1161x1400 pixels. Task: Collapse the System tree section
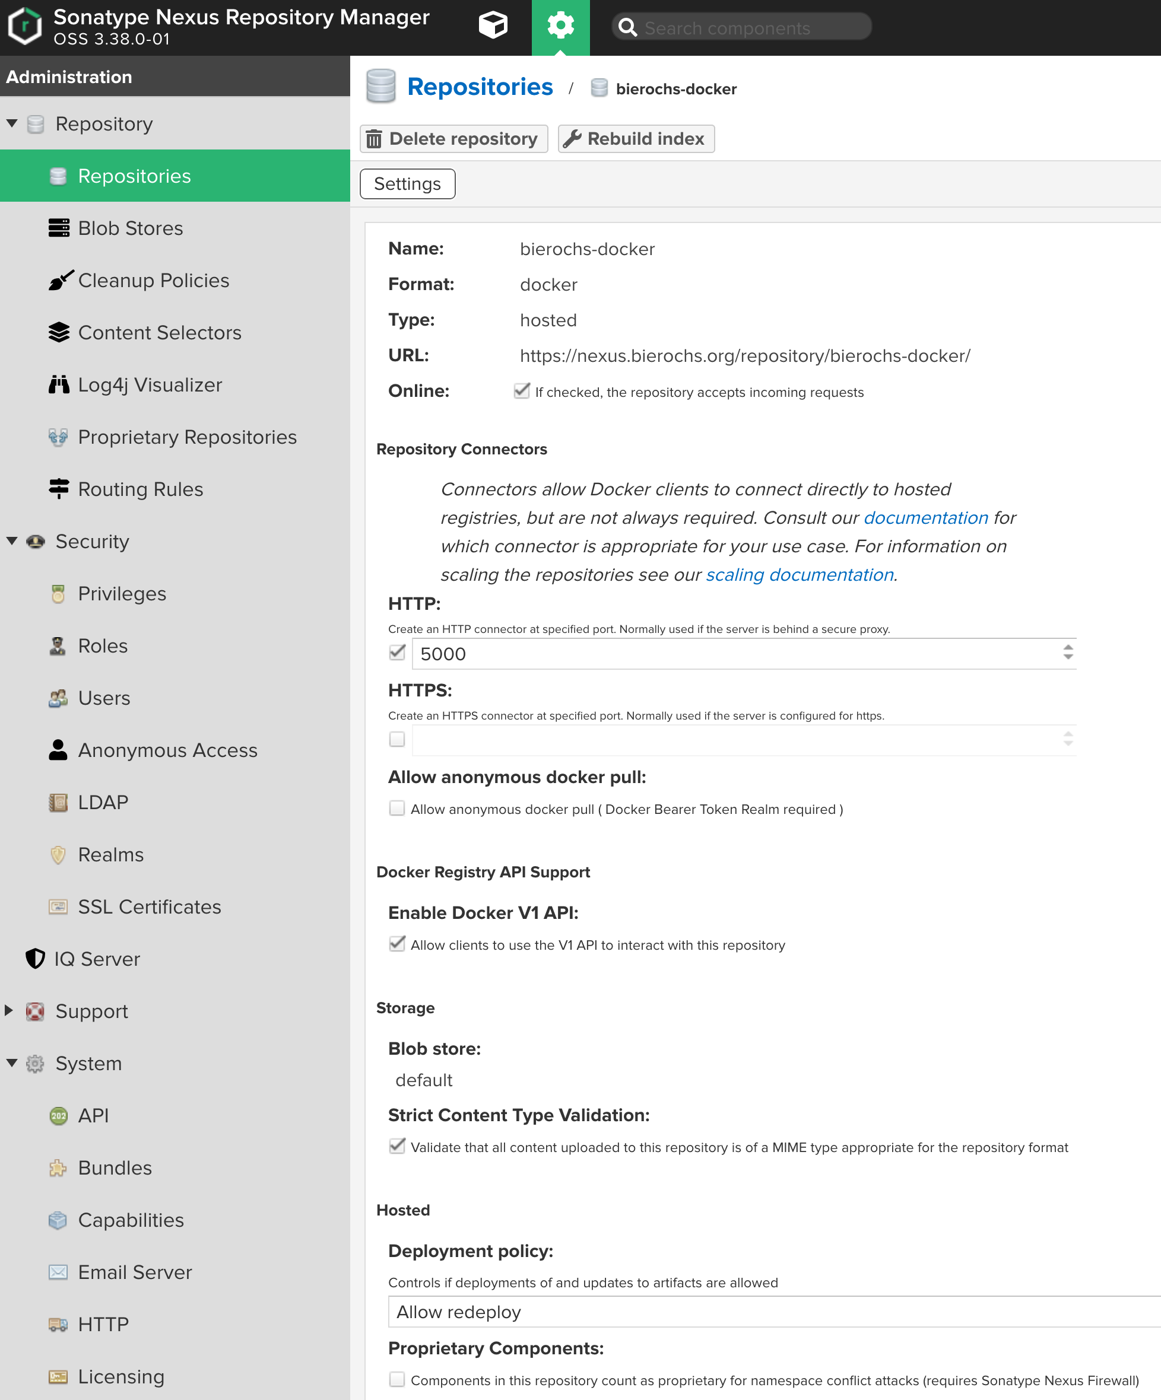(12, 1062)
